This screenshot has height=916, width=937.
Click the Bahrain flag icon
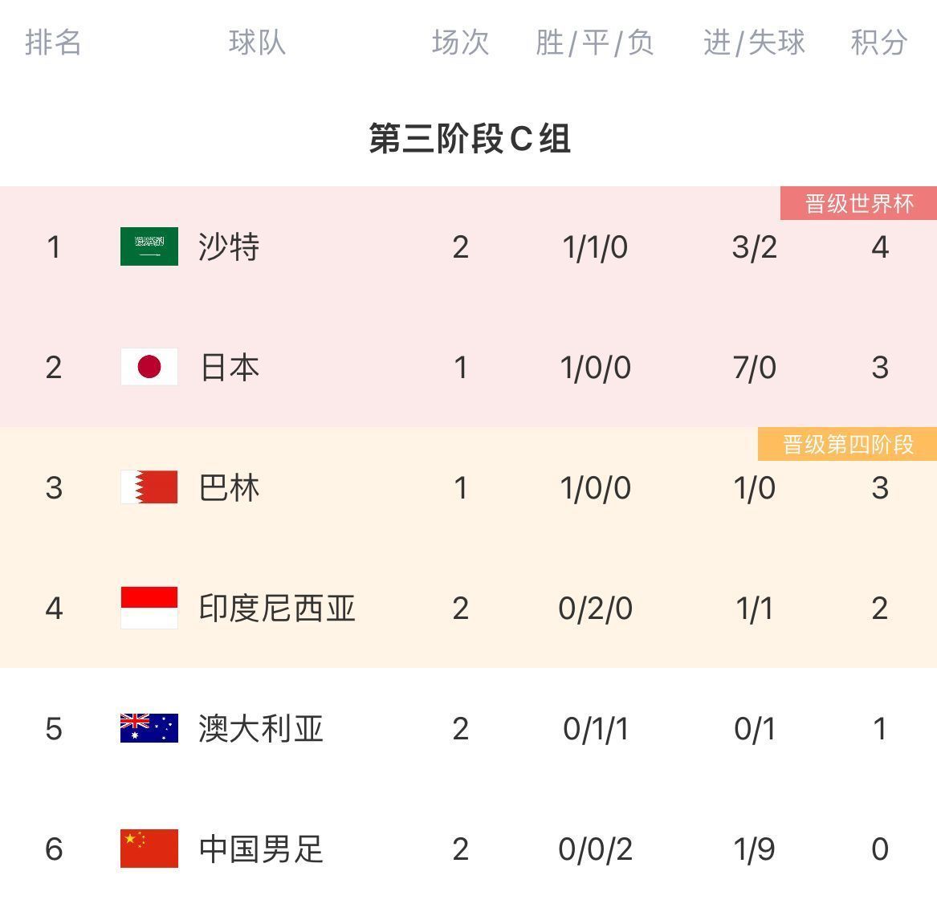[x=149, y=487]
